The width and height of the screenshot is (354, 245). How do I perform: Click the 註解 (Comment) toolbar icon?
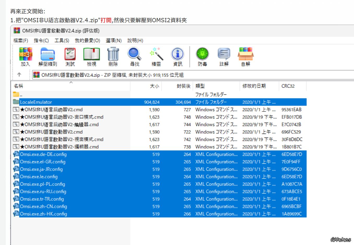(x=224, y=54)
